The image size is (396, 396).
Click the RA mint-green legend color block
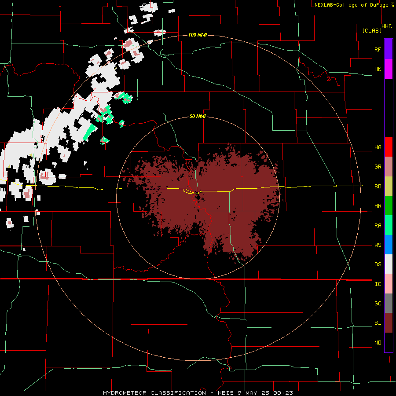389,225
